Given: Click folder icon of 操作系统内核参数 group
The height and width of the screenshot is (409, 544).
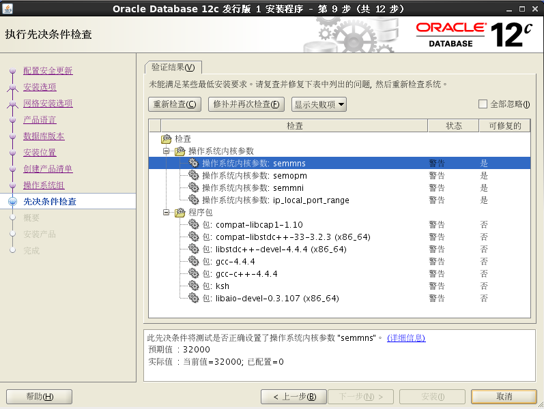Looking at the screenshot, I should (x=180, y=151).
